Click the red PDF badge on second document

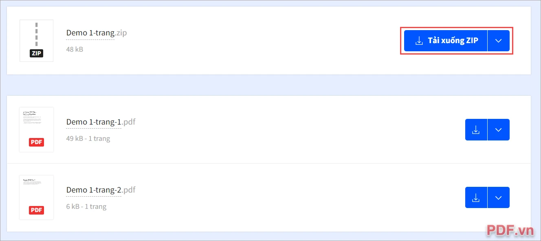coord(37,210)
